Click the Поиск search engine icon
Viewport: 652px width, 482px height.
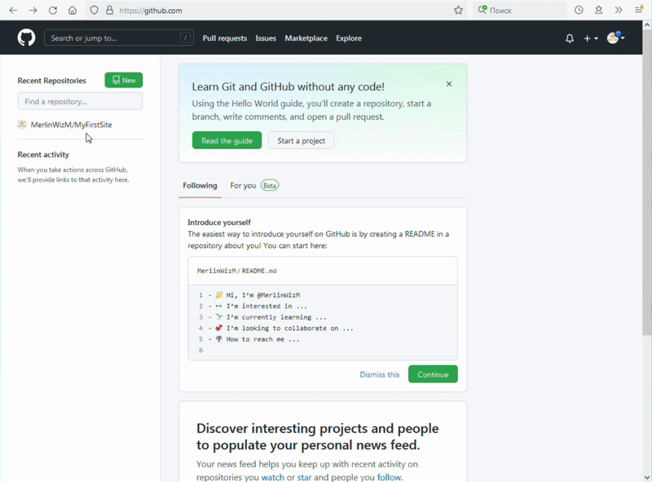[482, 10]
